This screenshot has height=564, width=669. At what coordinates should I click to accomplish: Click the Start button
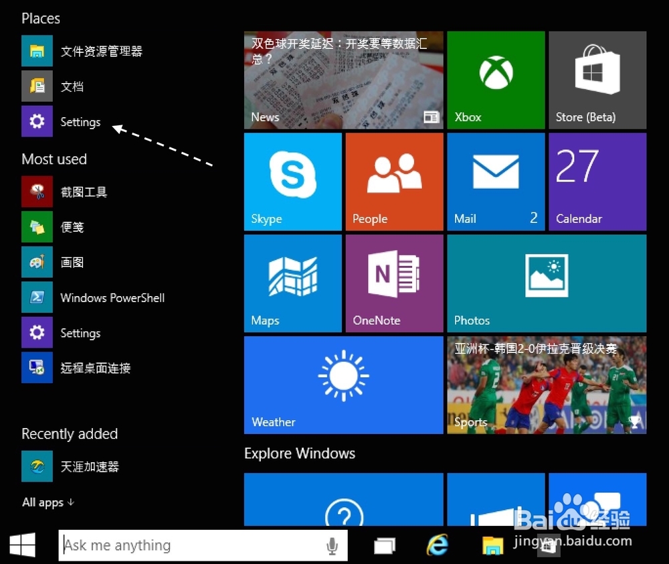[x=22, y=545]
